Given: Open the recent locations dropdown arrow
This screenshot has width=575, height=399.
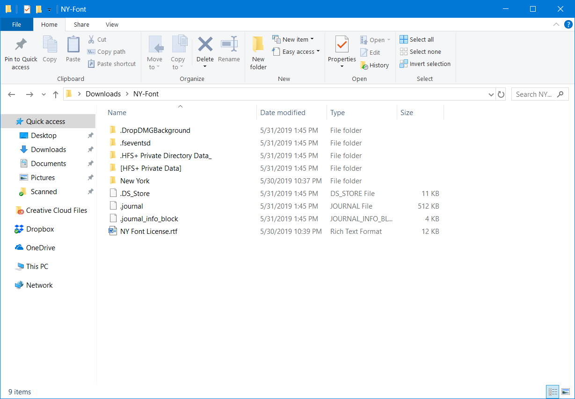Looking at the screenshot, I should point(44,94).
